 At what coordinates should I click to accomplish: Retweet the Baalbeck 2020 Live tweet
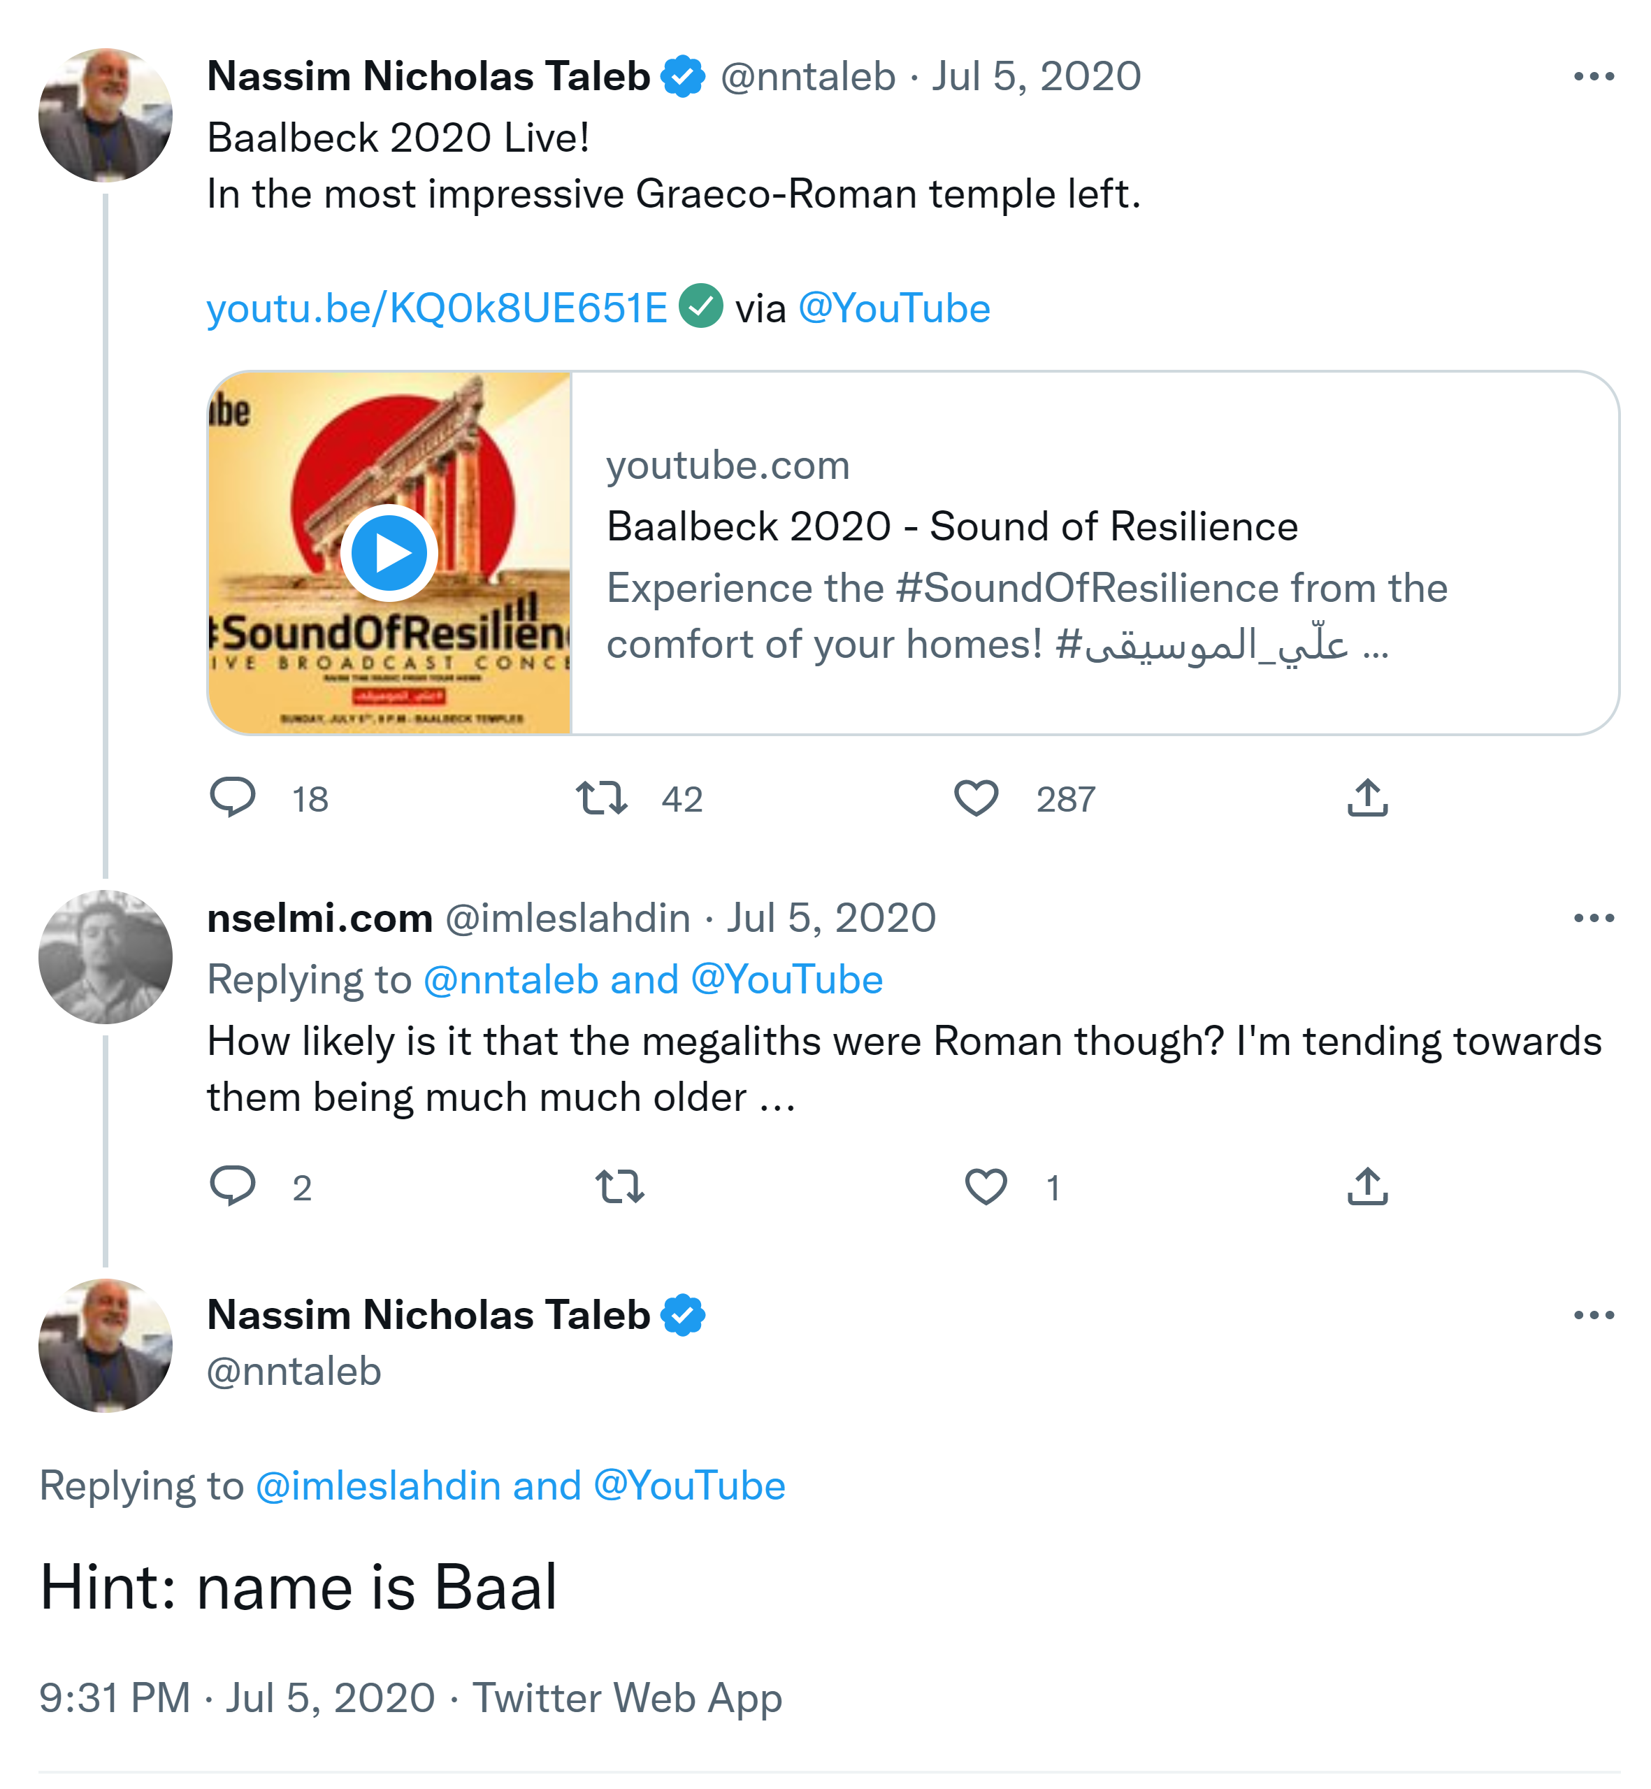(601, 797)
